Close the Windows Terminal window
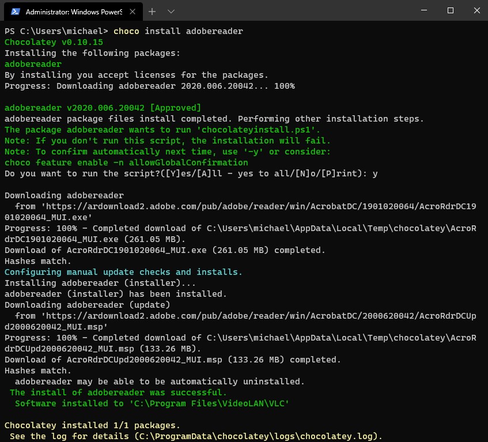The width and height of the screenshot is (488, 442). click(x=477, y=10)
